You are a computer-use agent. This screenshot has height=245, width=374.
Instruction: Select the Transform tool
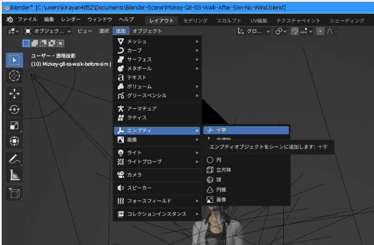14,141
